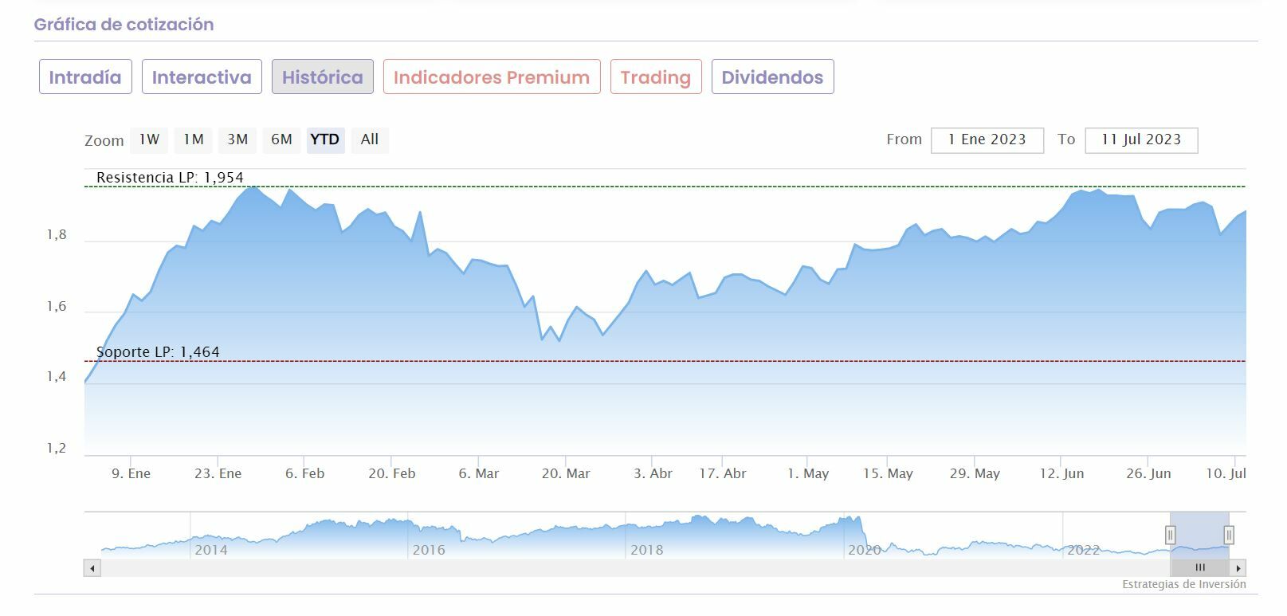Click the navigator left scroll arrow

tap(92, 568)
